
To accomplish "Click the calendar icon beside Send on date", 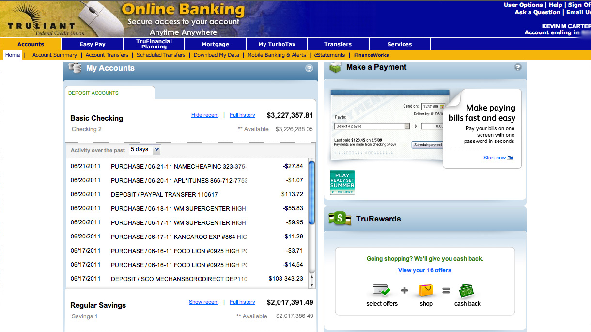I will point(442,106).
